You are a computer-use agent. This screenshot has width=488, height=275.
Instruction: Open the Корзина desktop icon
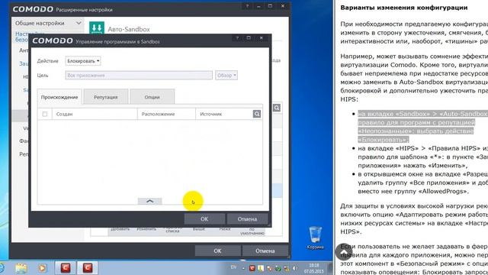[x=315, y=238]
